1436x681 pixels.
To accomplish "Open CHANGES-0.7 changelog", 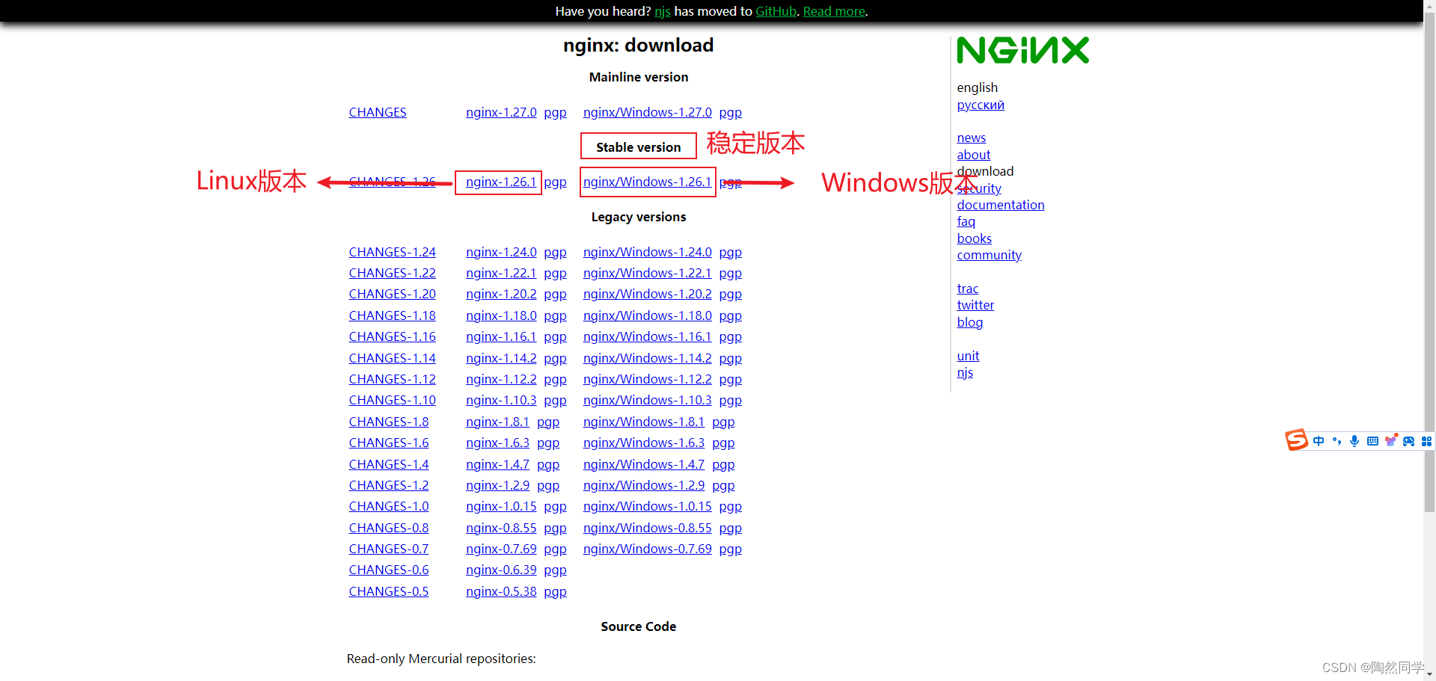I will 388,549.
